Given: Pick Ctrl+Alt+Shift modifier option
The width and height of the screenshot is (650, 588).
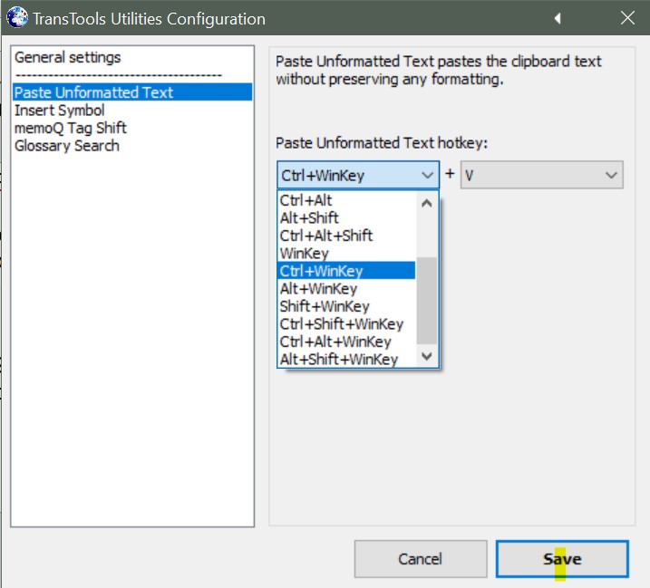Looking at the screenshot, I should [326, 236].
